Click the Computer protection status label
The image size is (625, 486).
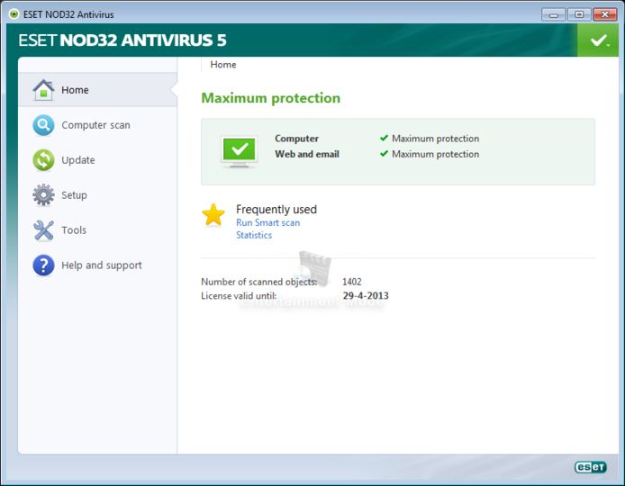pyautogui.click(x=296, y=139)
